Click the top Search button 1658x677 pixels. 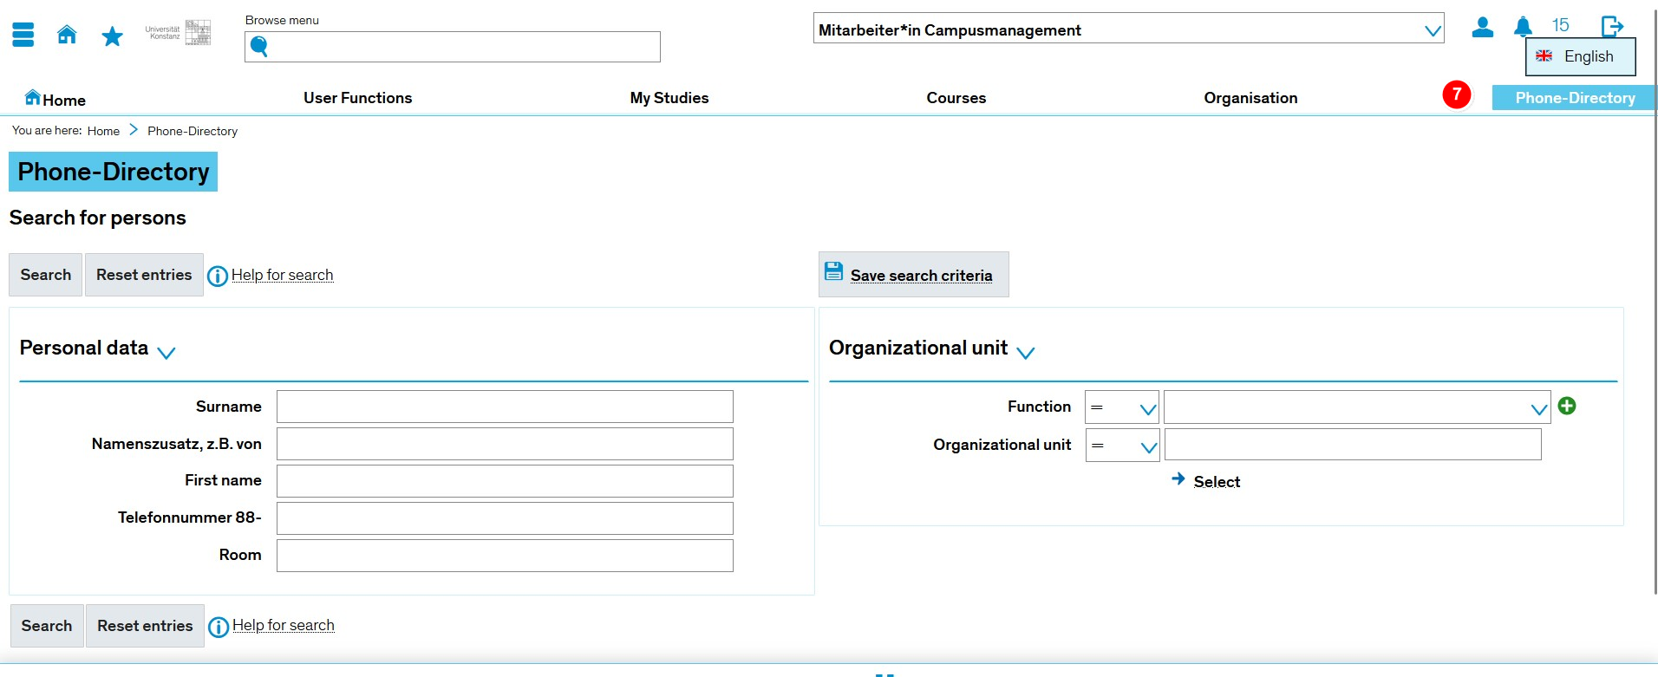click(46, 275)
